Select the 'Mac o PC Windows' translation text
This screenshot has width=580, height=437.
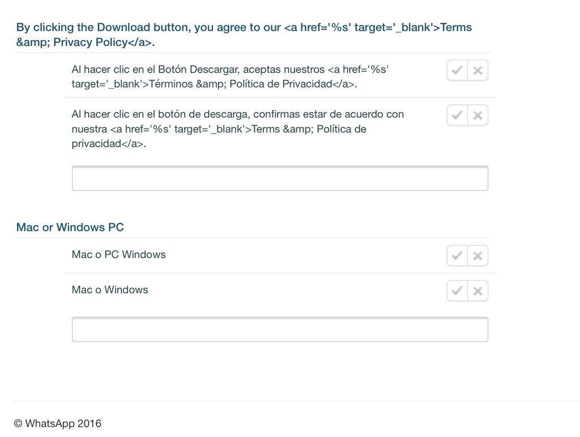click(119, 255)
